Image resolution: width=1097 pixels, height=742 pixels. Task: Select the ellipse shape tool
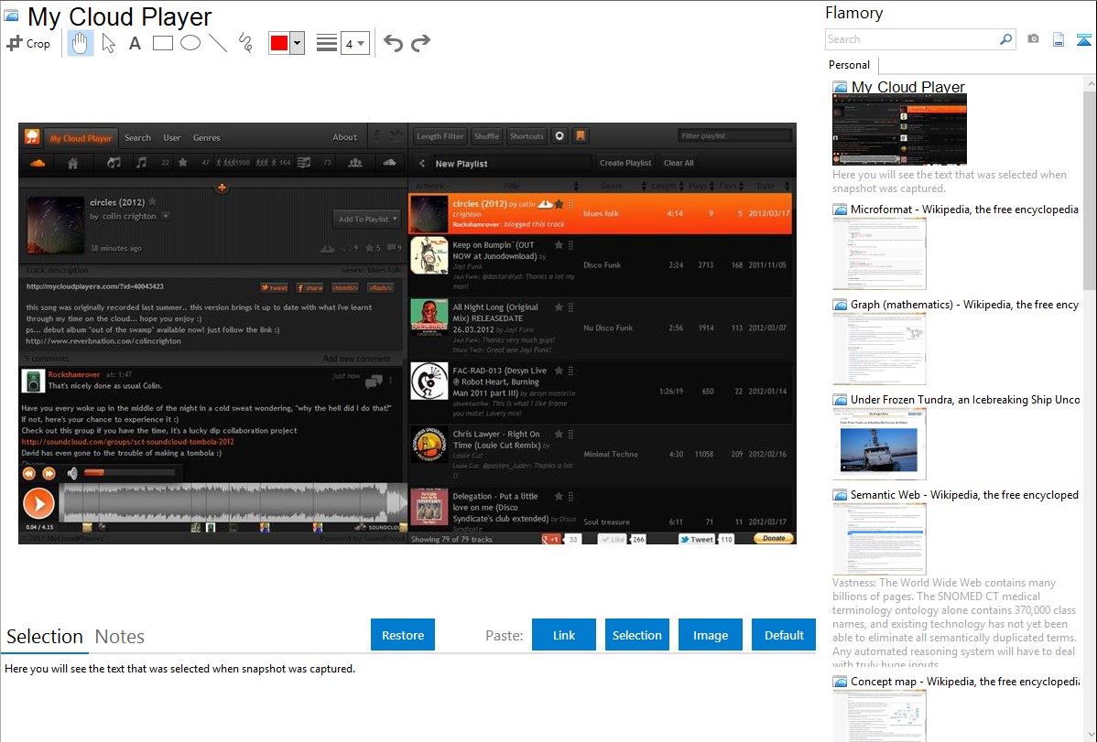click(x=190, y=43)
